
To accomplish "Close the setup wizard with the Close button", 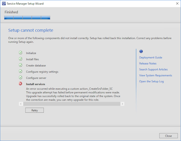I will coord(169,136).
